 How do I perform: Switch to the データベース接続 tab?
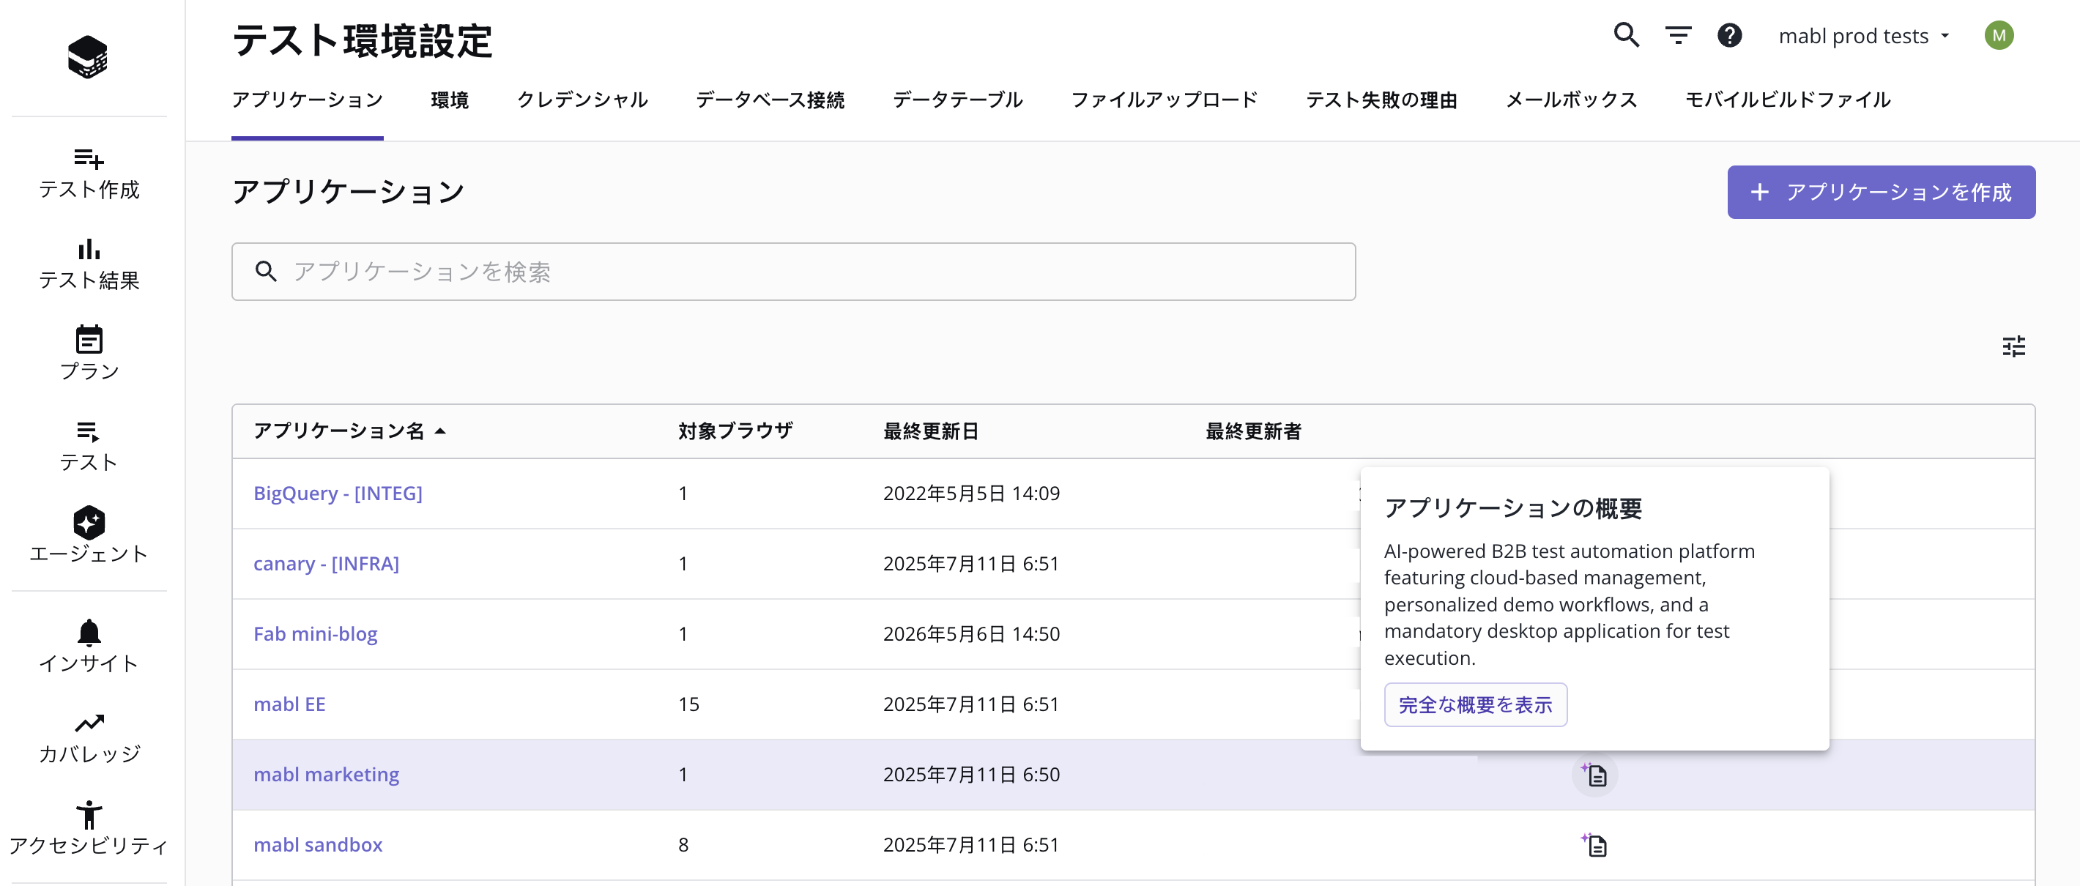pyautogui.click(x=770, y=100)
